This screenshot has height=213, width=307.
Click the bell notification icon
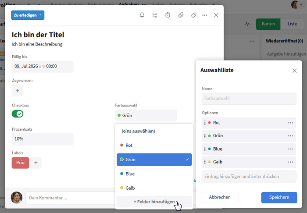(x=142, y=15)
